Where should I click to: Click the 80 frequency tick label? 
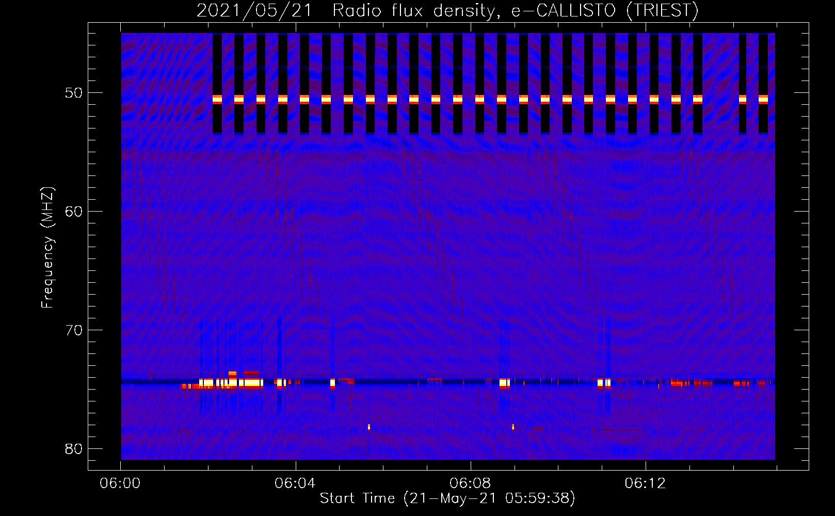click(x=74, y=449)
